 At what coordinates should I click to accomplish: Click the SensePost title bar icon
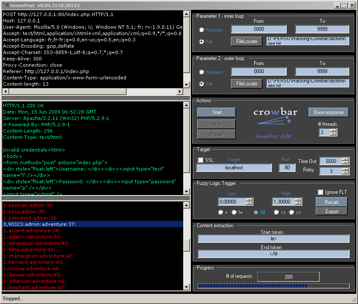(x=5, y=5)
